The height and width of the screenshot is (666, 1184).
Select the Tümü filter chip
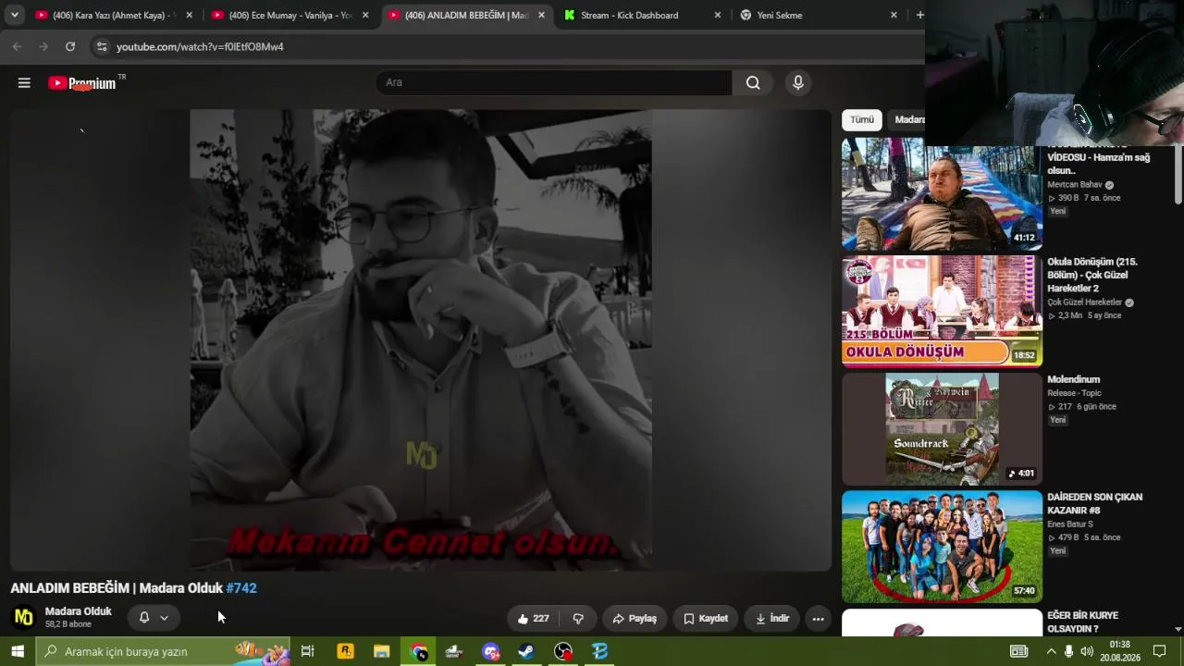pyautogui.click(x=862, y=120)
